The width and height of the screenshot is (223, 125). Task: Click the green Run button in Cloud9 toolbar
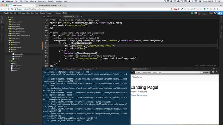(65, 13)
